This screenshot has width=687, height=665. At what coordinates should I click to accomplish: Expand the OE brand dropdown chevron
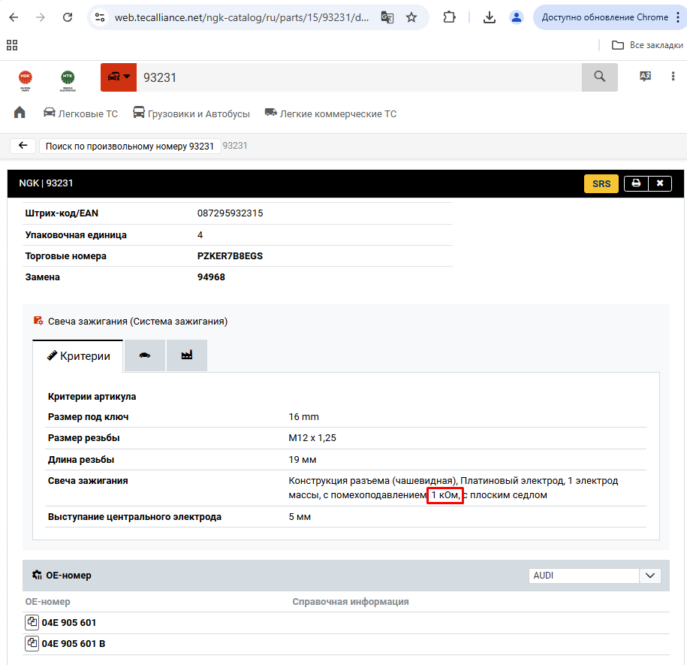650,576
